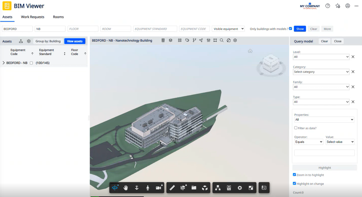Select the Pan hand tool
362x197 pixels.
pyautogui.click(x=126, y=188)
